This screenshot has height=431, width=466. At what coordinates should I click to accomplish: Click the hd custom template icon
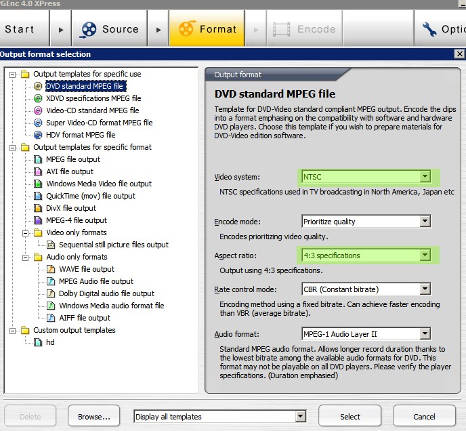tap(38, 342)
